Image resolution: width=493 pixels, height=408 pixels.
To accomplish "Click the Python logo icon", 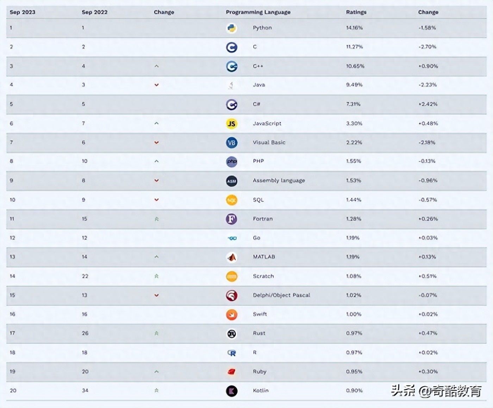I will [x=231, y=28].
